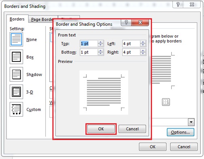
Task: Click the Left distance input field
Action: [x=131, y=44]
